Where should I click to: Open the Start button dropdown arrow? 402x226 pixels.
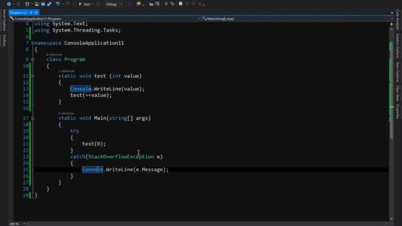(93, 4)
